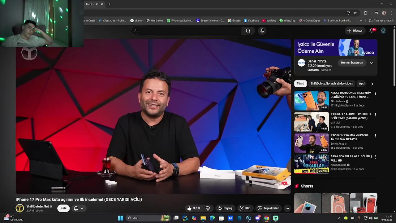Screen dimensions: 396x223
Task: Open Discord from the taskbar
Action: pyautogui.click(x=258, y=218)
